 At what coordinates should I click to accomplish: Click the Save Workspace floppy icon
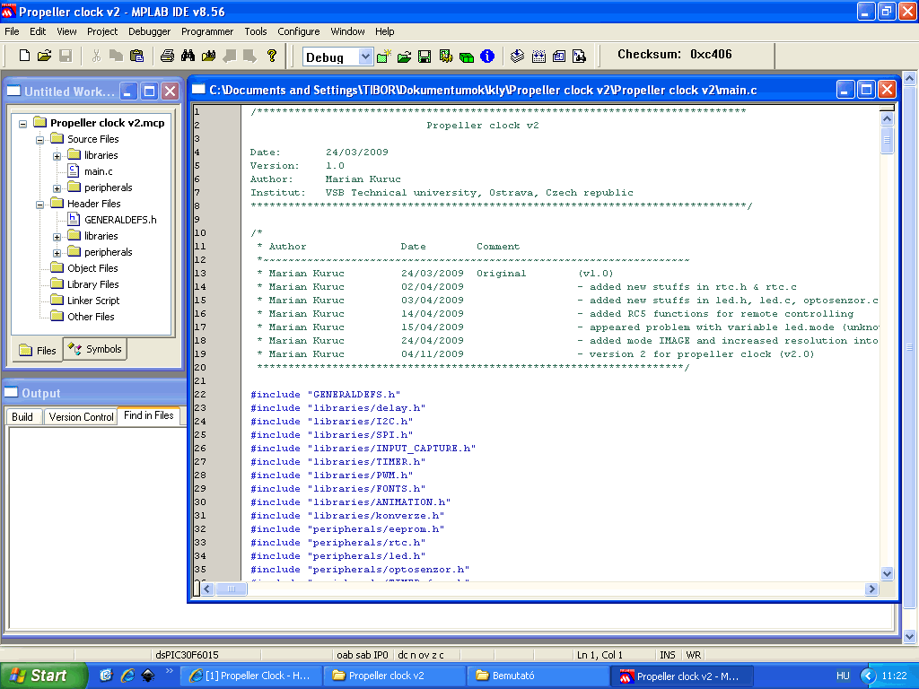click(424, 57)
